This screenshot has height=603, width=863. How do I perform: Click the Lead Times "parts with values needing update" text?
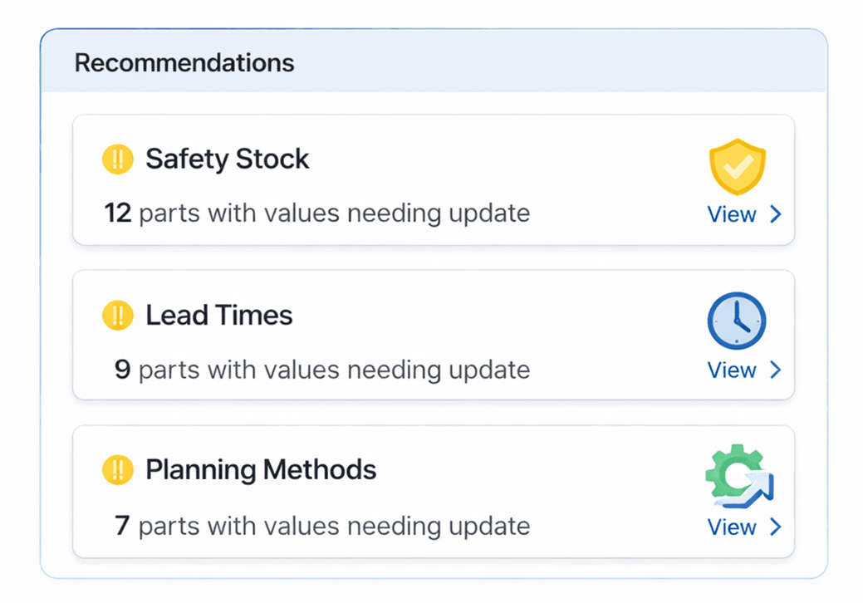pyautogui.click(x=334, y=370)
